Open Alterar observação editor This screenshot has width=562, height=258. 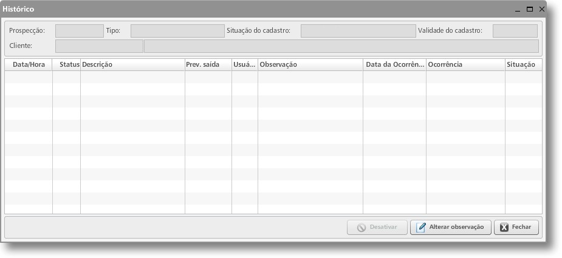coord(451,227)
